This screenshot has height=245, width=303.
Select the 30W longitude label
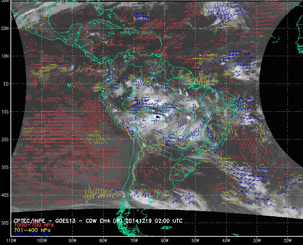click(257, 241)
